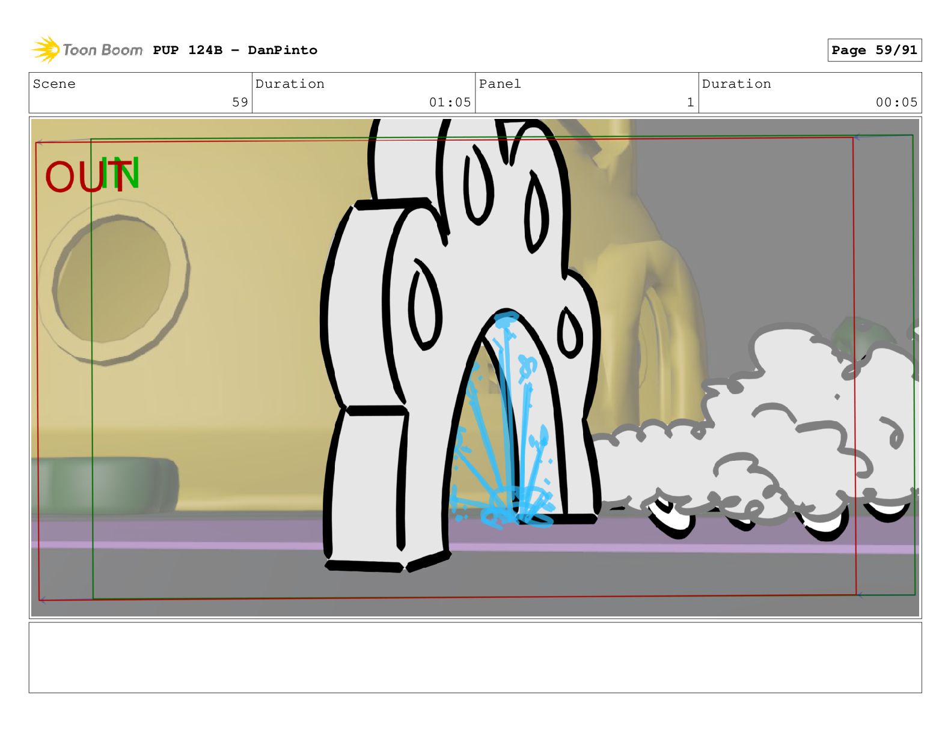Screen dimensions: 951x736
Task: Click the storyboard panel image
Action: 475,368
